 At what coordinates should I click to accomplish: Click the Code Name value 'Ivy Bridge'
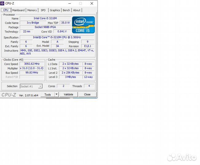coord(33,23)
